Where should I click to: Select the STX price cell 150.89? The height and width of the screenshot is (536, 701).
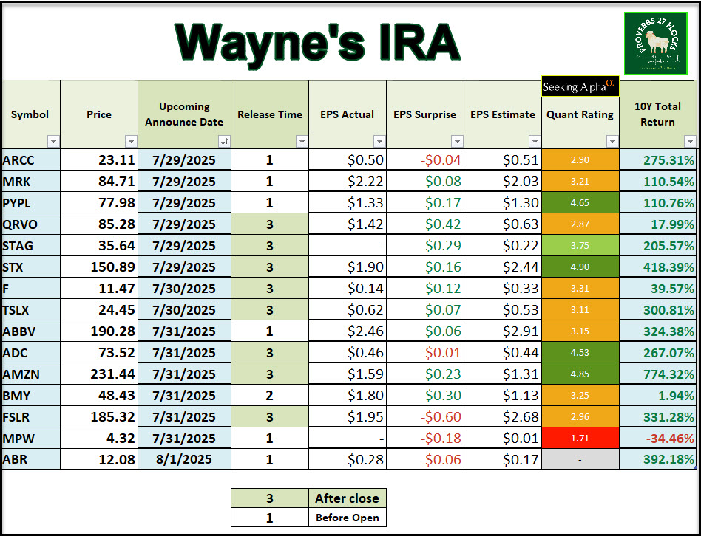99,267
